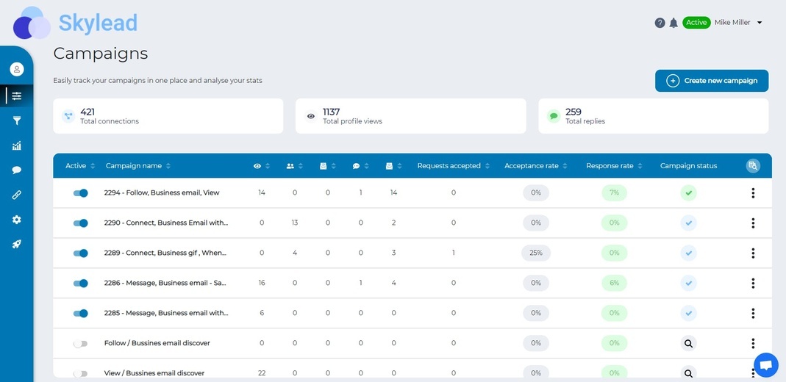Open the table search icon in header

click(752, 166)
